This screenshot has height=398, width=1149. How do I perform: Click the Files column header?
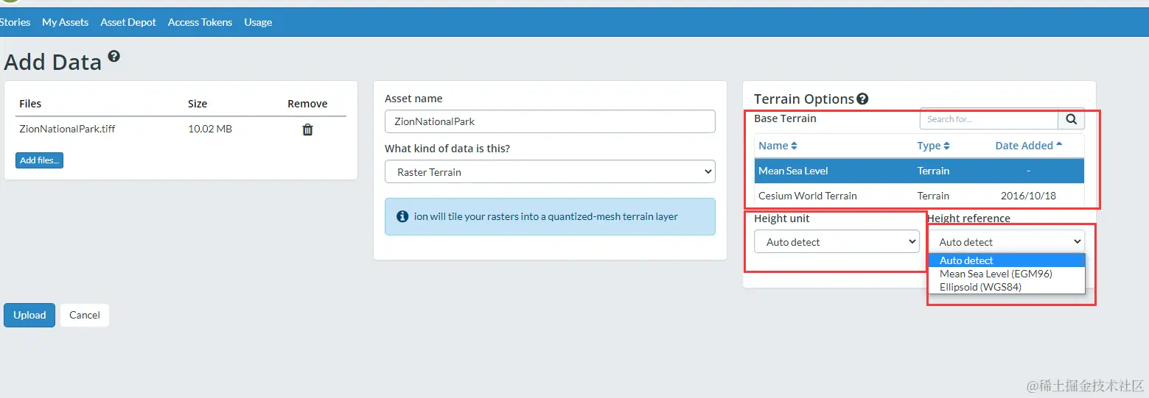coord(30,104)
